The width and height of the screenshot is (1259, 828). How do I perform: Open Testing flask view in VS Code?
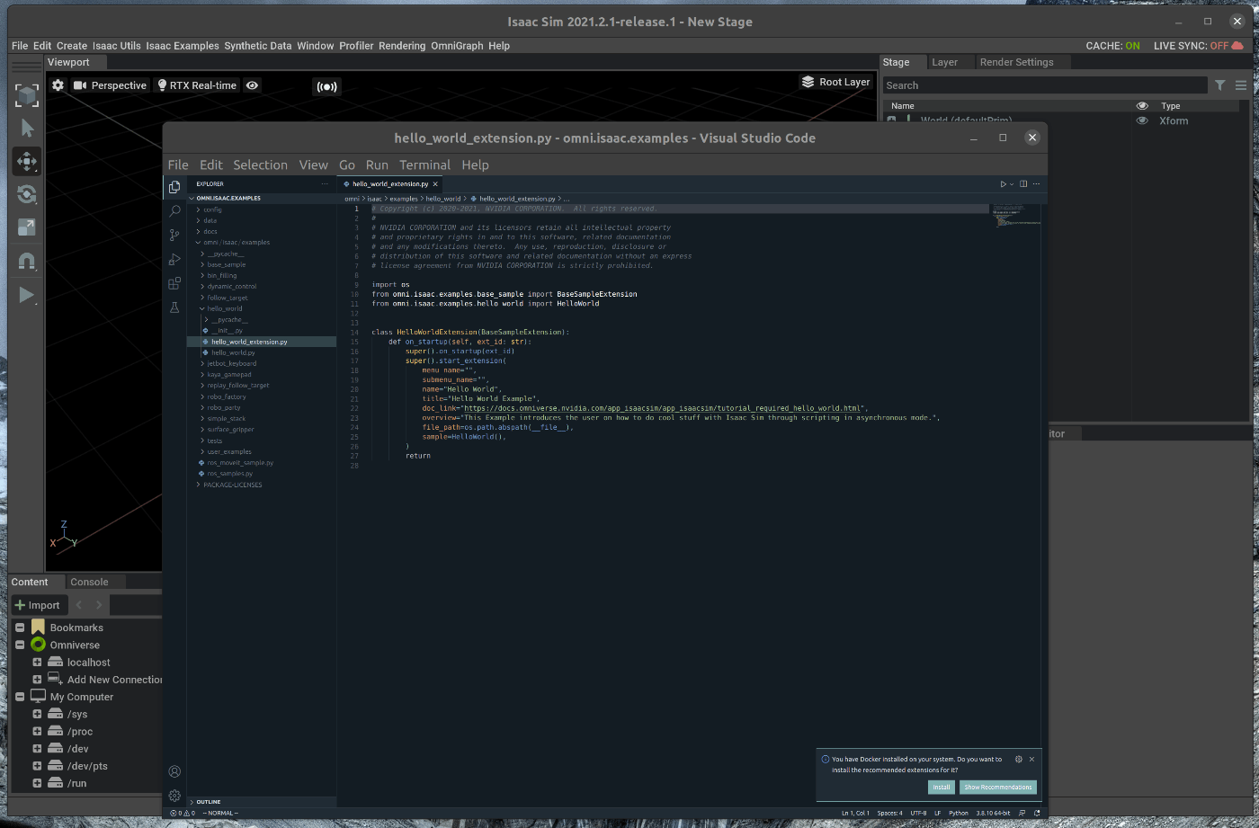tap(174, 307)
